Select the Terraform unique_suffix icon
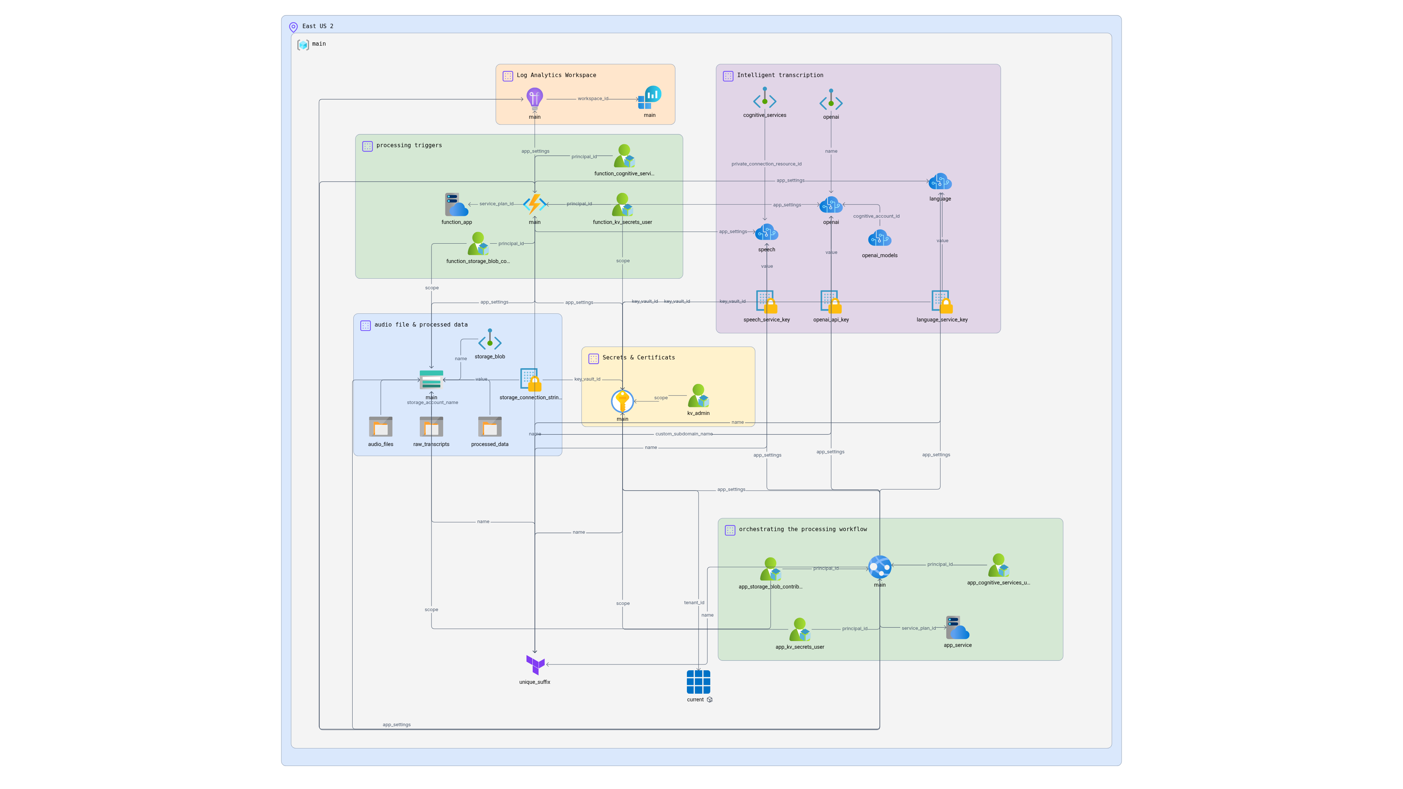 tap(535, 665)
